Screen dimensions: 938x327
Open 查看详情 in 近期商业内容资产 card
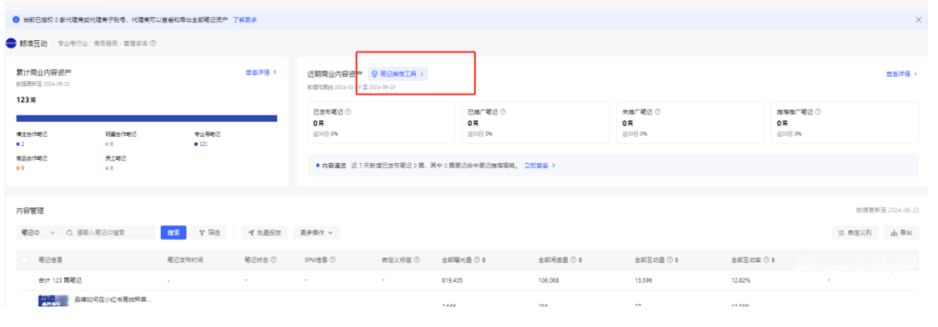pos(902,74)
